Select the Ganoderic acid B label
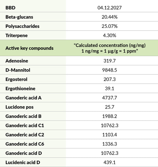Screen dimensions: 158x167 click(23, 116)
